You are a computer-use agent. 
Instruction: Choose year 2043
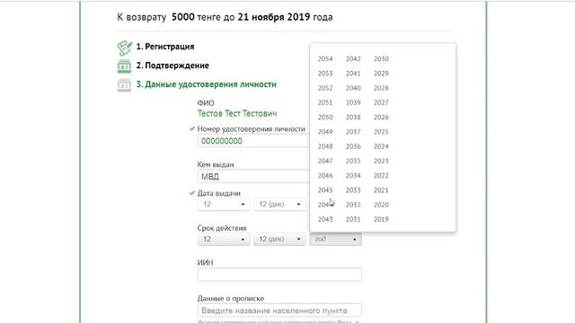tap(325, 219)
